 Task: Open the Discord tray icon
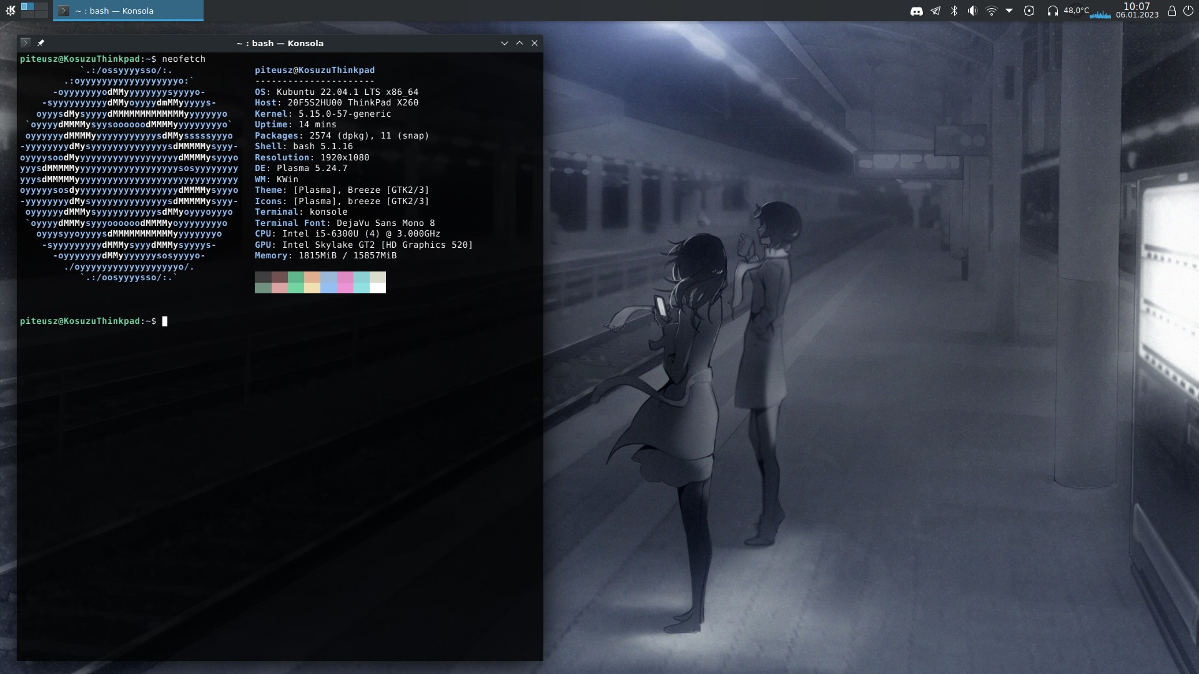917,11
